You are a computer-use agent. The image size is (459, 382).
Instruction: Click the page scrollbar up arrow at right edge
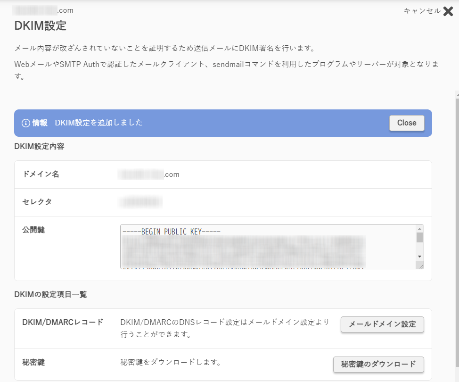tap(457, 95)
